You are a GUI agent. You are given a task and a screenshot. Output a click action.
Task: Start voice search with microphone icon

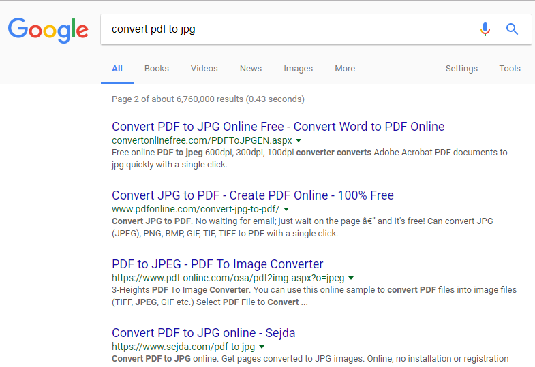coord(485,29)
